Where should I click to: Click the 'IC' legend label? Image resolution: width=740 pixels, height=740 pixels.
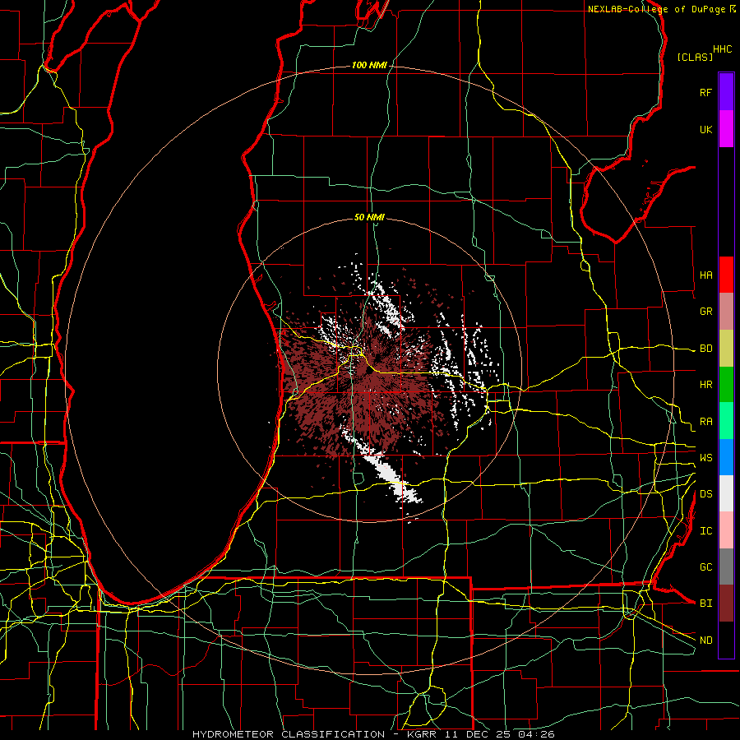705,531
